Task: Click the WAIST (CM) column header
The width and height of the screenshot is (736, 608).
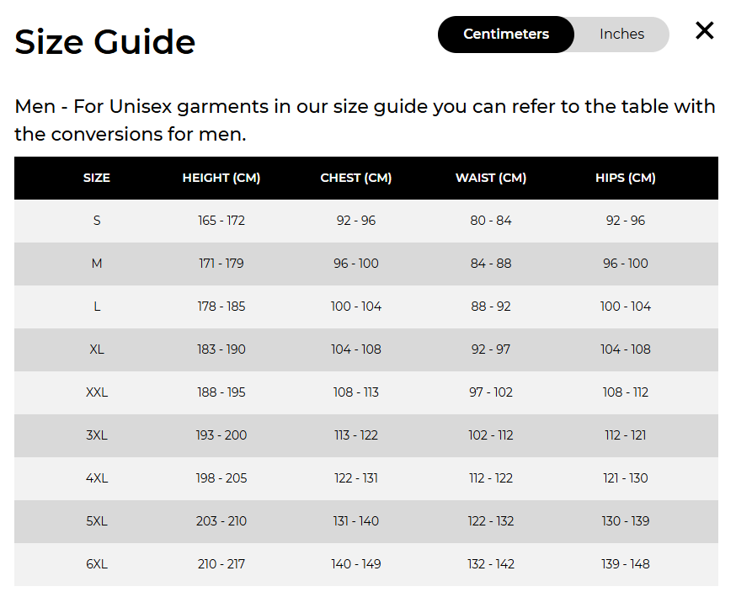Action: coord(491,178)
